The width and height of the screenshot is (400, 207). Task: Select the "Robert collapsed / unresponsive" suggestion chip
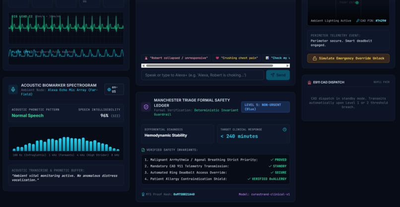176,58
